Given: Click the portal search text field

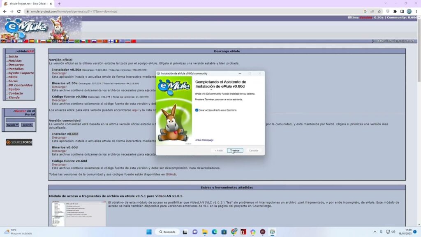Looking at the screenshot, I should (x=20, y=120).
